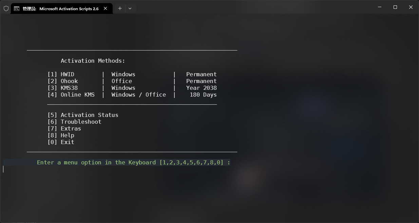Click 'Windows / Office' text in the Online KMS row
Image resolution: width=419 pixels, height=223 pixels.
pos(139,95)
